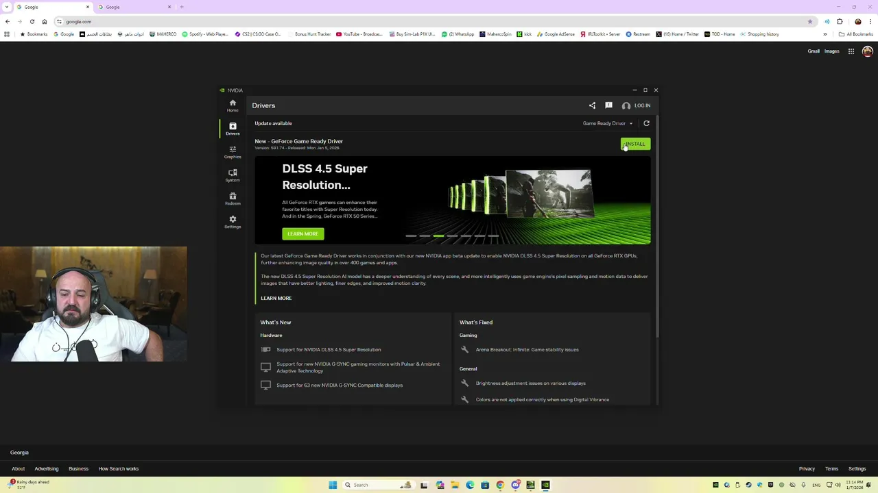Refresh driver updates with circular arrow icon

(x=646, y=123)
